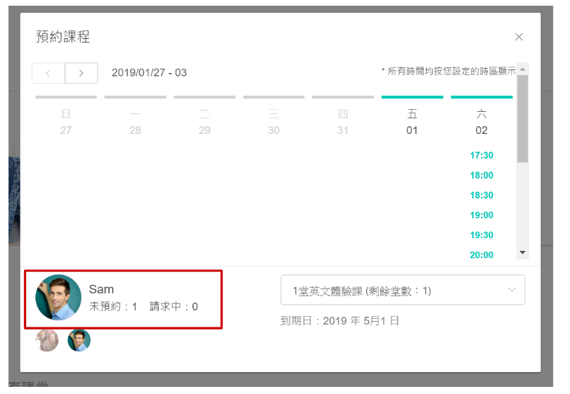Select the 19:00 time slot
The width and height of the screenshot is (570, 394).
click(x=481, y=215)
